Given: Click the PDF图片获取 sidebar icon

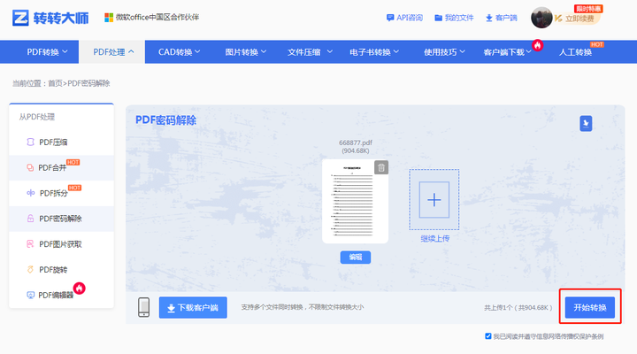Looking at the screenshot, I should (30, 244).
